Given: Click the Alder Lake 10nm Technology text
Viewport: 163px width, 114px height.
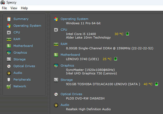Looking at the screenshot, I should click(x=88, y=37).
